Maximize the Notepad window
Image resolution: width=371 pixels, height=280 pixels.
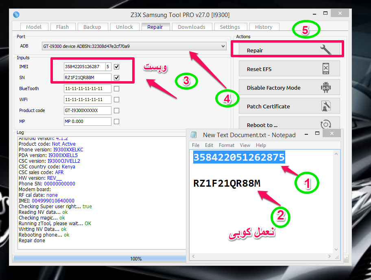click(317, 134)
